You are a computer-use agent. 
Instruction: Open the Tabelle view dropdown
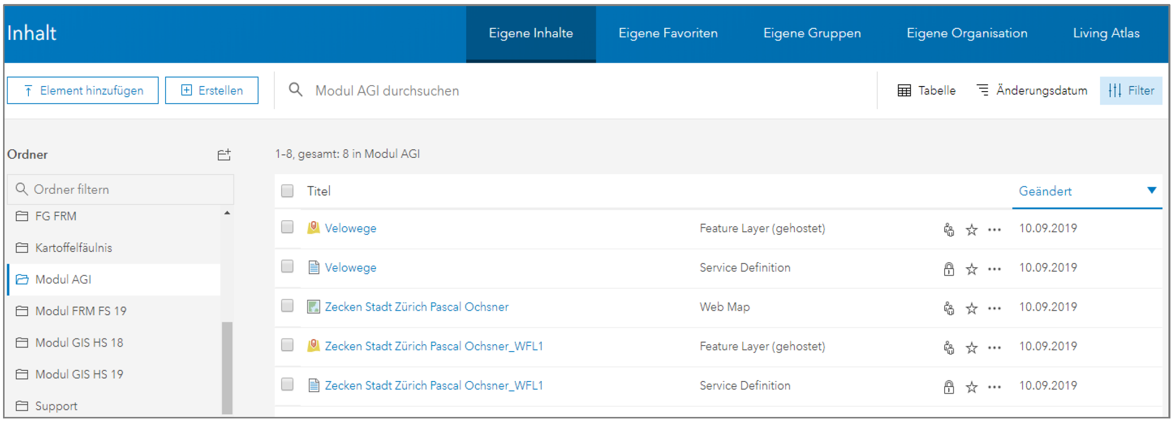(x=926, y=91)
